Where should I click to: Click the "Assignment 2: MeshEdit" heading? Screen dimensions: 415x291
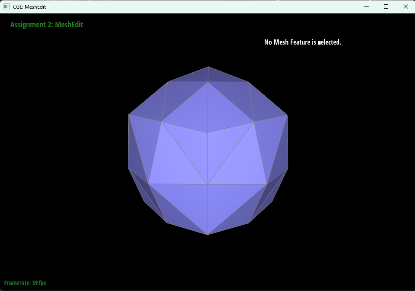[x=47, y=25]
